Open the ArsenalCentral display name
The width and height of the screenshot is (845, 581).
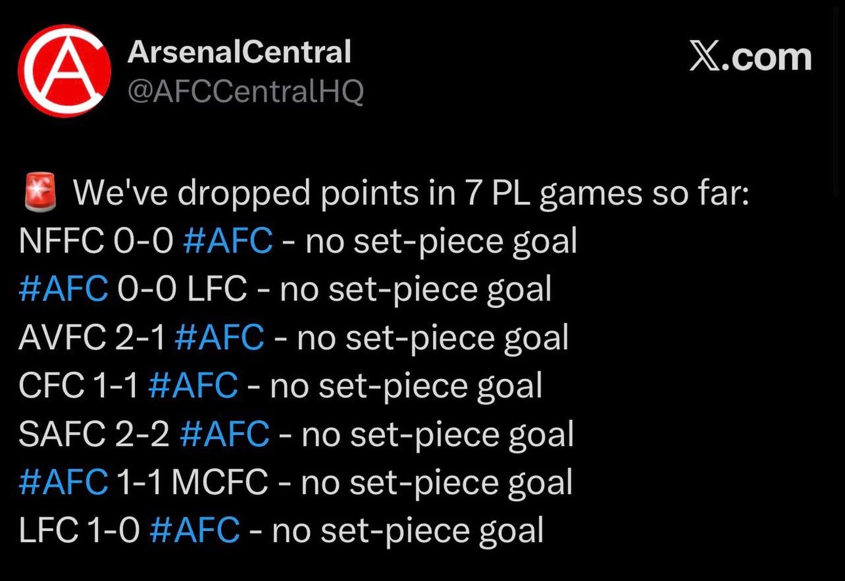tap(239, 52)
